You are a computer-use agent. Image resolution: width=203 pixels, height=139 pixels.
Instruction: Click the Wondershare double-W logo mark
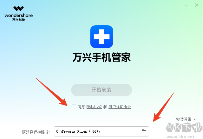click(18, 9)
